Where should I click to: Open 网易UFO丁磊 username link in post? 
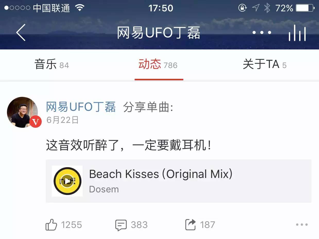click(81, 107)
